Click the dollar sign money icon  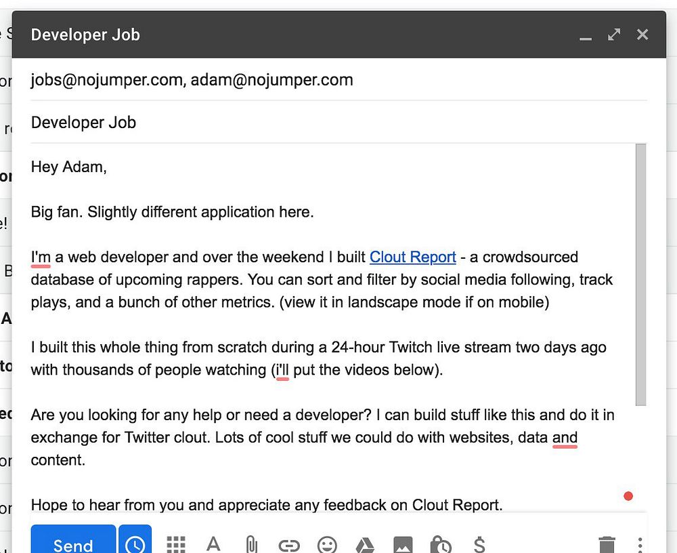479,545
